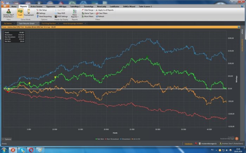
Task: Click Stop HUD
Action: click(x=60, y=13)
